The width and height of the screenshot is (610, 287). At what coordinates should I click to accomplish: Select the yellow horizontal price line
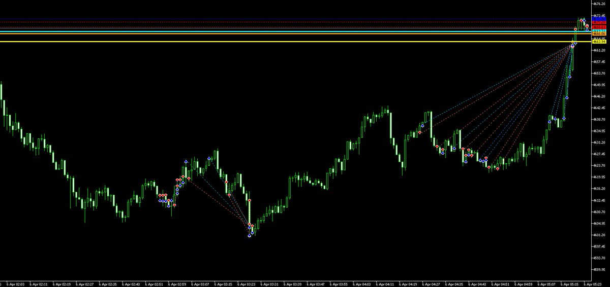coord(295,42)
